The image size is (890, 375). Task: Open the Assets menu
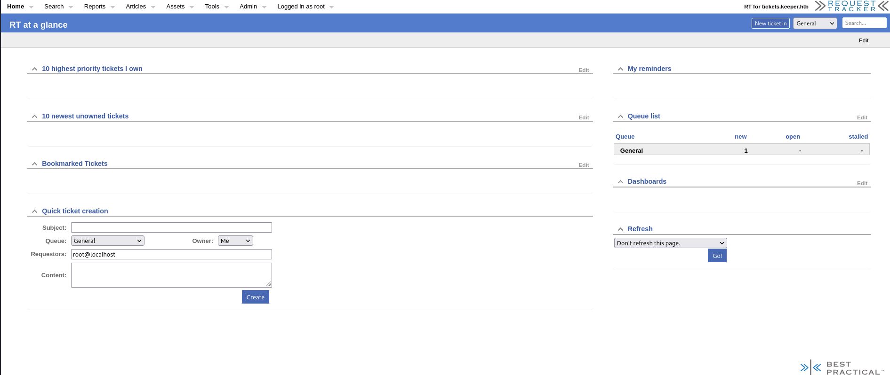click(x=175, y=7)
